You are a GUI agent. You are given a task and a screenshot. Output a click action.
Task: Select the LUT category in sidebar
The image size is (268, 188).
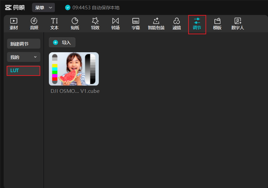24,71
